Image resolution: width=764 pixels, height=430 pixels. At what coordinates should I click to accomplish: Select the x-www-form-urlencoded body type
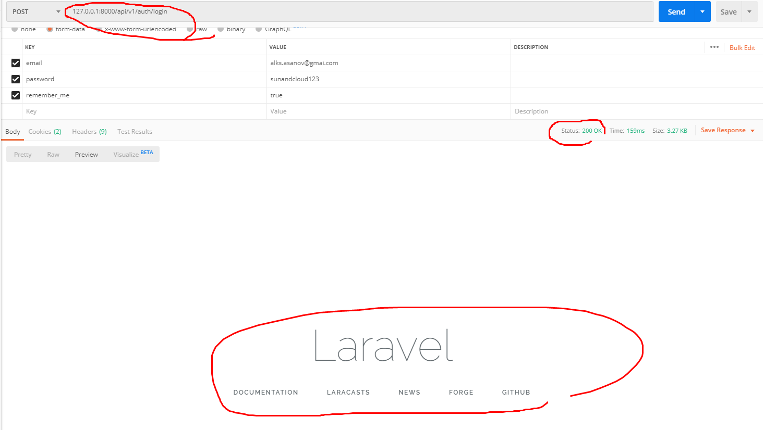[x=99, y=29]
